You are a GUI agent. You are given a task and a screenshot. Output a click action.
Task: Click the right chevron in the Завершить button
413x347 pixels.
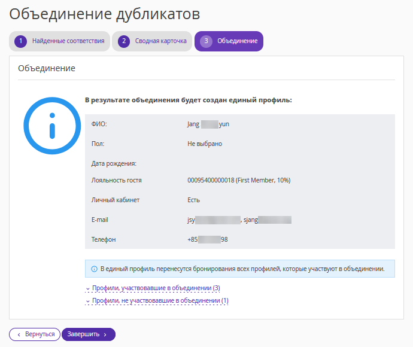point(105,334)
